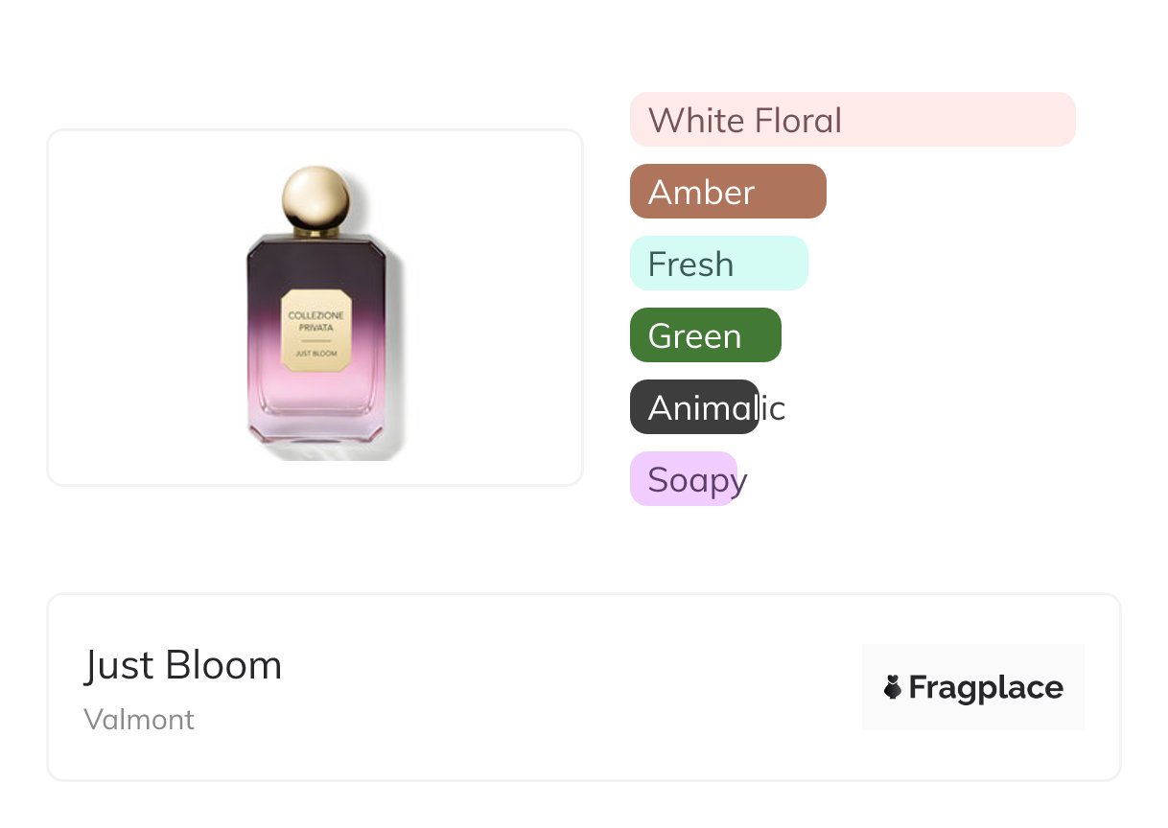Click the overflowing 'ic' letters of Animalic
This screenshot has width=1168, height=828.
click(773, 408)
